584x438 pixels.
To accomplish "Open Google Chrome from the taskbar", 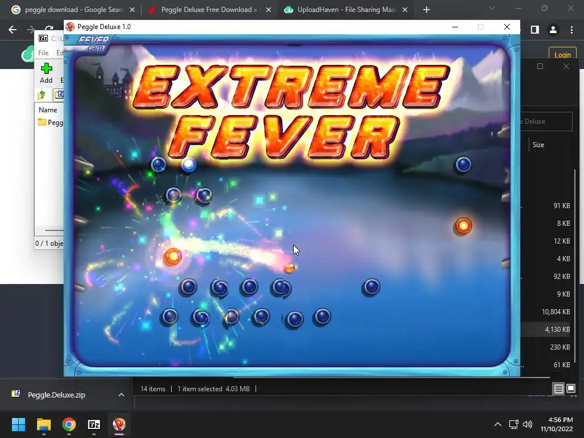I will coord(69,424).
